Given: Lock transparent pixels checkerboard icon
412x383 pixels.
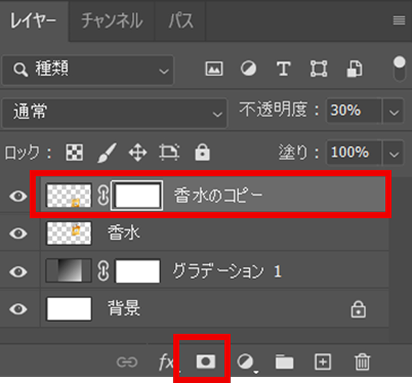Looking at the screenshot, I should pyautogui.click(x=75, y=153).
